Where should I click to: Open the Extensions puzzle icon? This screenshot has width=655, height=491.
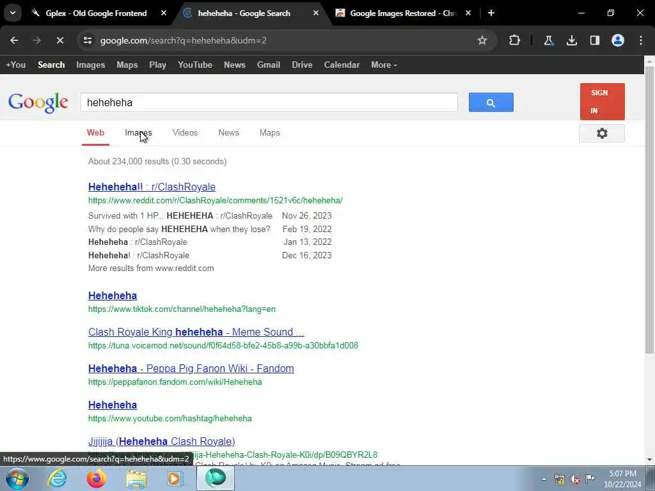click(x=515, y=40)
